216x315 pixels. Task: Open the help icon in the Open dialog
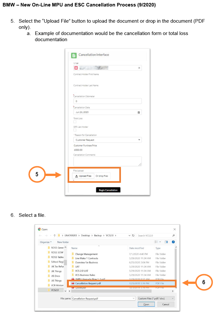[x=173, y=242]
